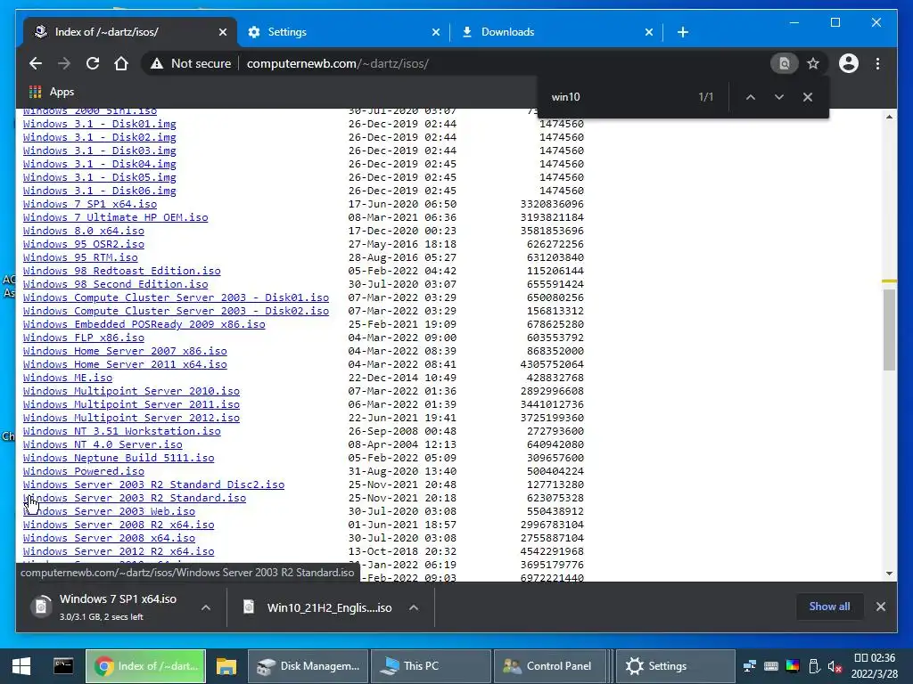Switch to Disk Management taskbar window
The width and height of the screenshot is (913, 684).
tap(308, 666)
